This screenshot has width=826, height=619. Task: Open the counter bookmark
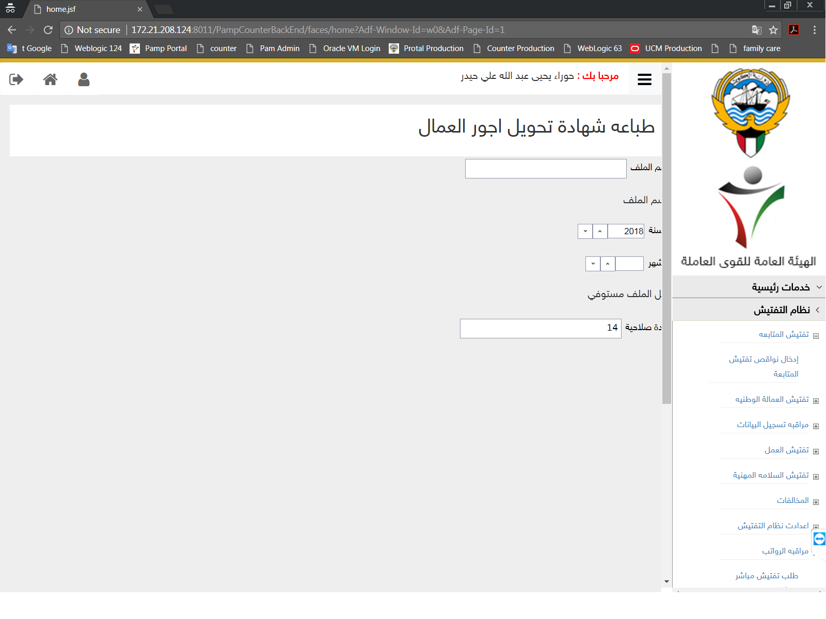coord(217,48)
